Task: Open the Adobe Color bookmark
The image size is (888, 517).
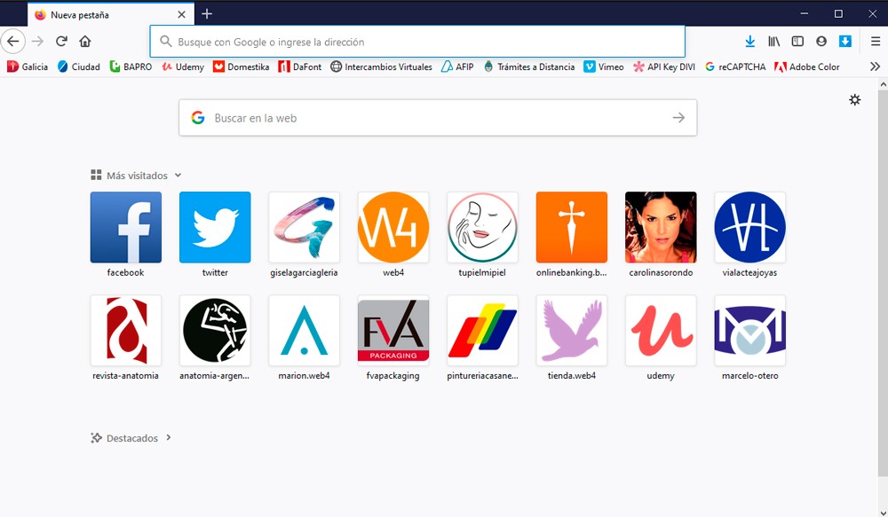Action: (x=806, y=67)
